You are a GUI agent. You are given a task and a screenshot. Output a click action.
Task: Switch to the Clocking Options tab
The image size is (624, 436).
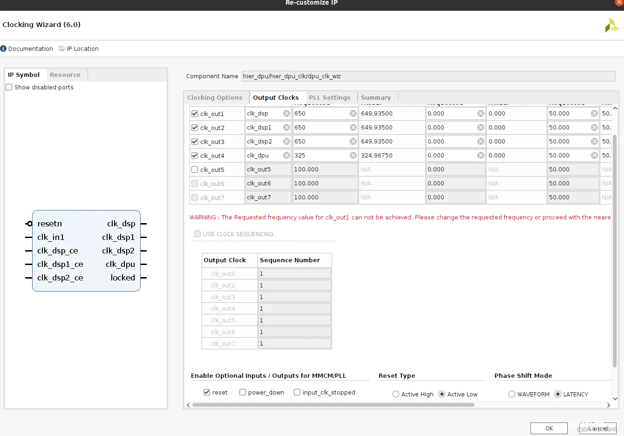(215, 97)
